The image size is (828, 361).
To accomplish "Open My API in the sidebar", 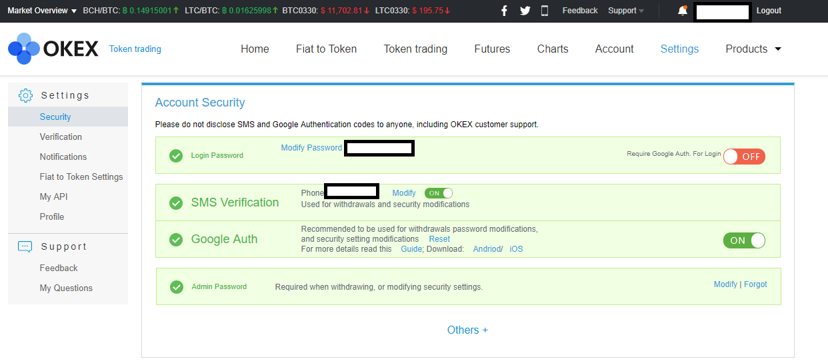I will pyautogui.click(x=53, y=196).
